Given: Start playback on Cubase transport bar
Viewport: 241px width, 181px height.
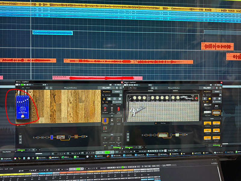Looking at the screenshot, I should (107, 152).
